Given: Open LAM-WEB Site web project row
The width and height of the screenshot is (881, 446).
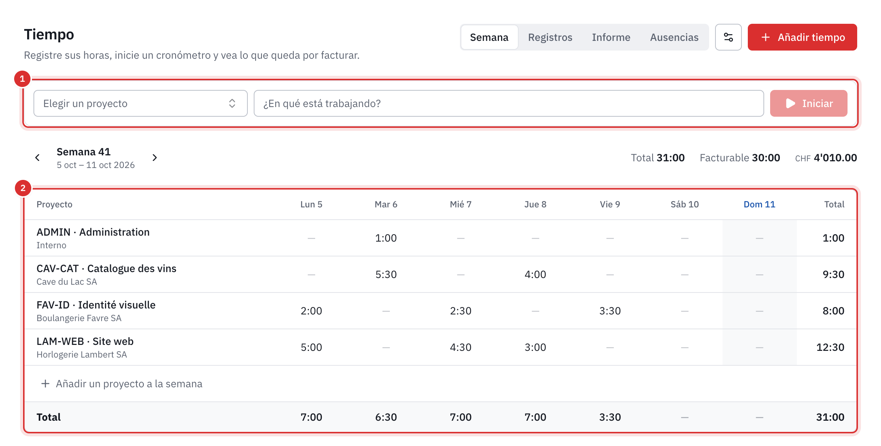Looking at the screenshot, I should [x=440, y=347].
